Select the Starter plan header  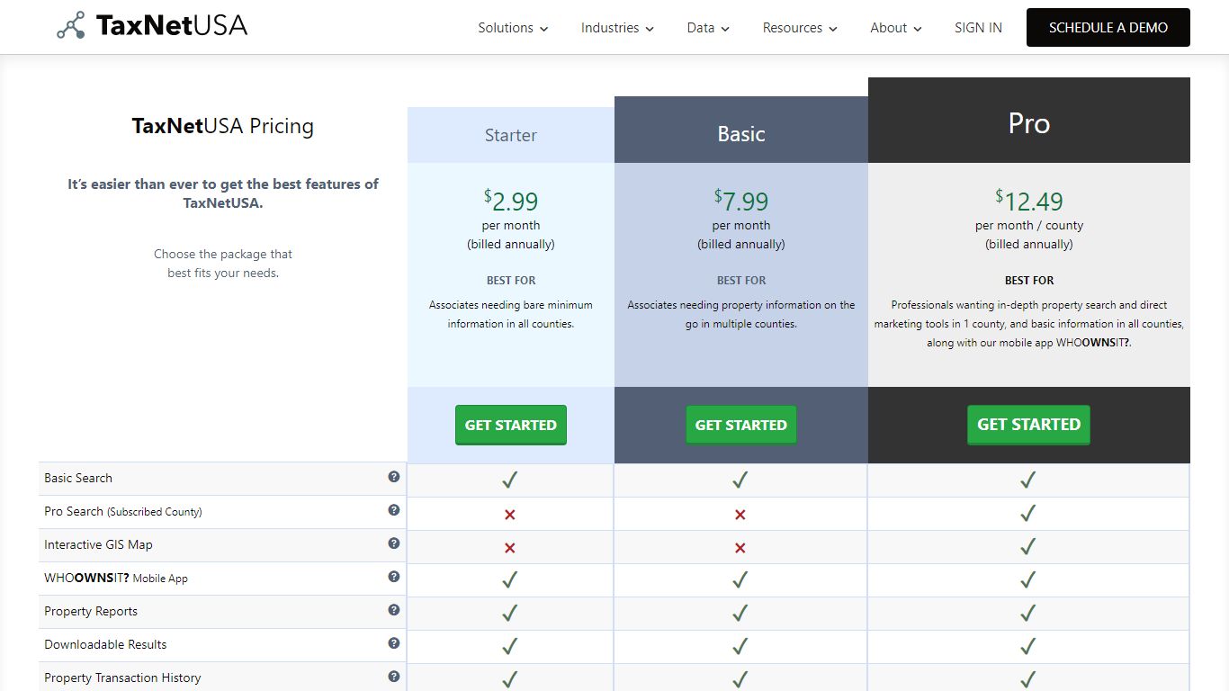(x=511, y=135)
